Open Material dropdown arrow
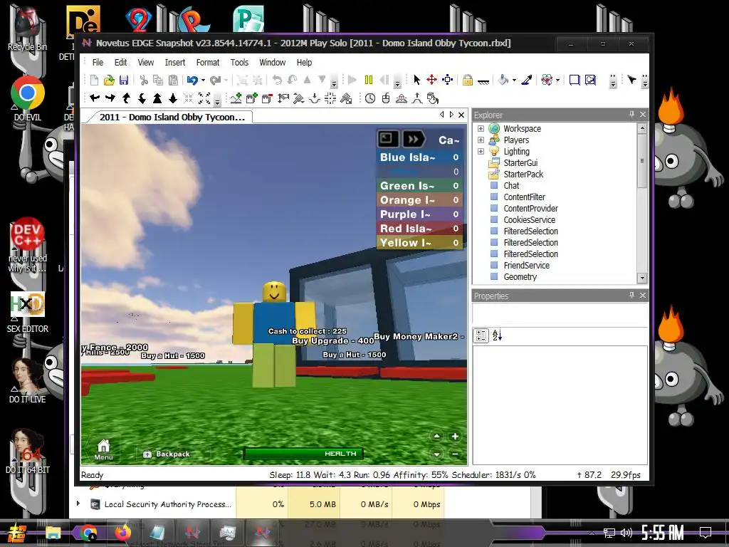 tap(557, 80)
